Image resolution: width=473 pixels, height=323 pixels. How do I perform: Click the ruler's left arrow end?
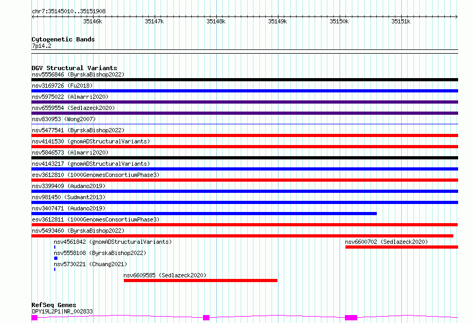point(33,17)
